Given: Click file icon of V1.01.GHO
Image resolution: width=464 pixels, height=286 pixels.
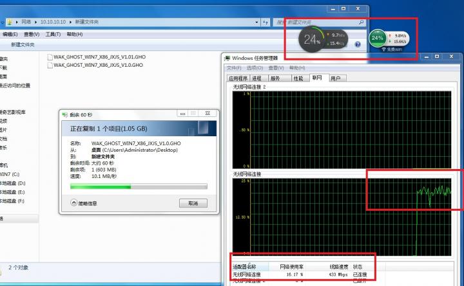Looking at the screenshot, I should pyautogui.click(x=50, y=57).
